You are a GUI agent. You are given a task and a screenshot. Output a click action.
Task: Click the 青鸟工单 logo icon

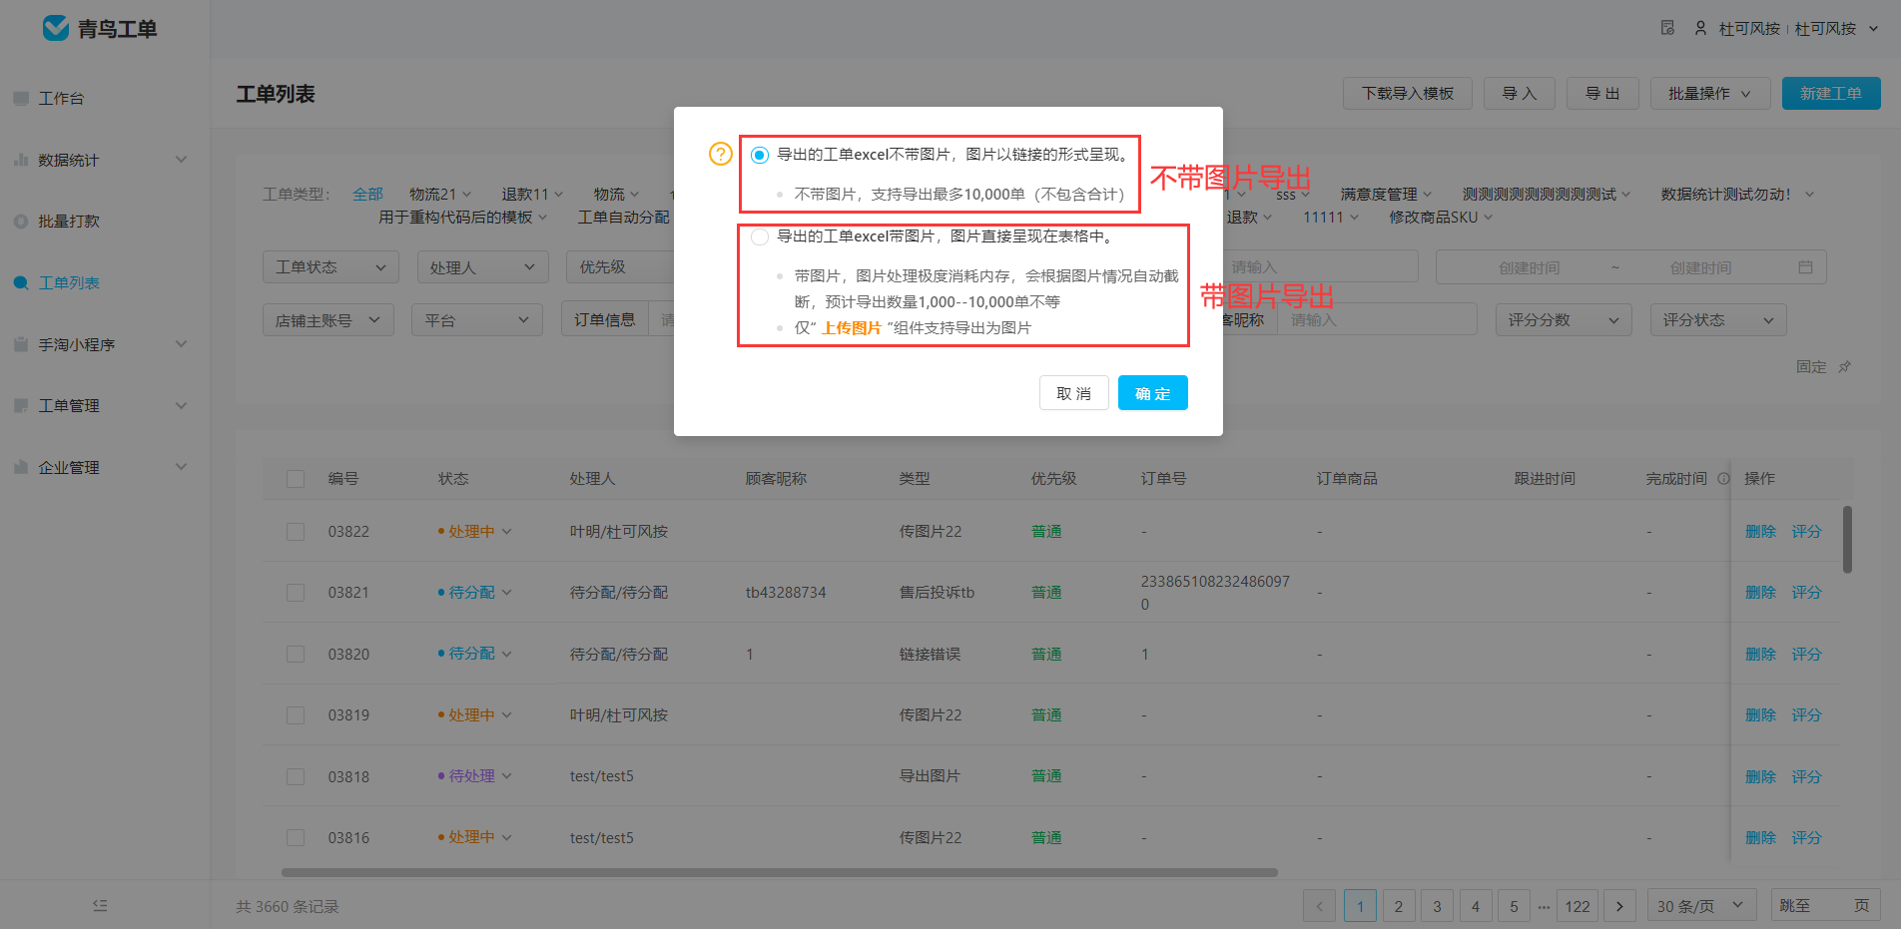click(x=56, y=28)
